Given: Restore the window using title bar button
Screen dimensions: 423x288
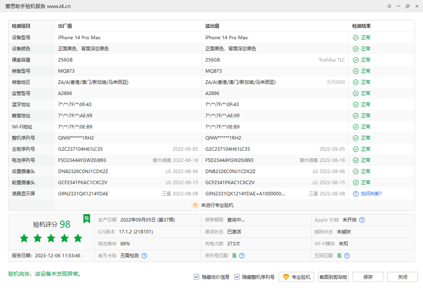Looking at the screenshot, I should point(407,6).
